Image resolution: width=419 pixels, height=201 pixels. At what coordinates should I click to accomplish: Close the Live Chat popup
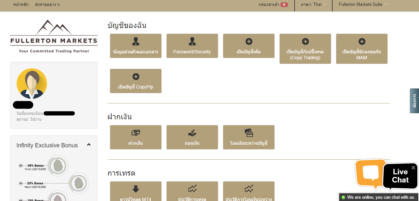413,168
